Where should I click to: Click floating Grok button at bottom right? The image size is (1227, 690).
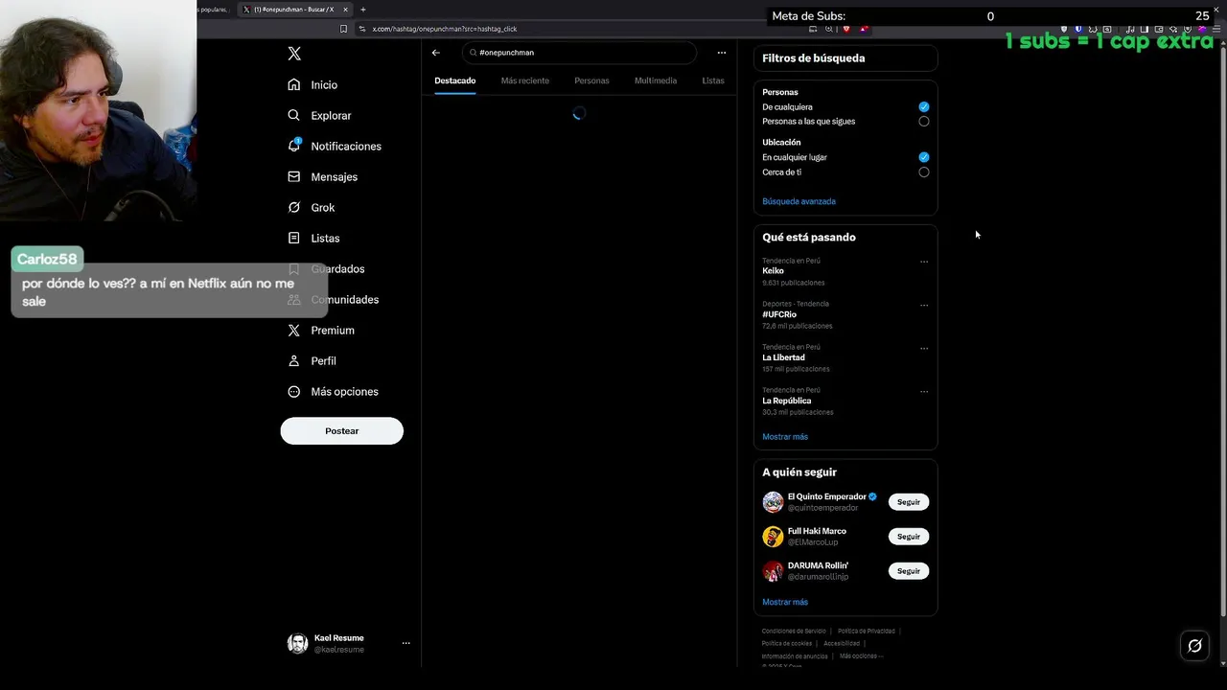[x=1194, y=646]
